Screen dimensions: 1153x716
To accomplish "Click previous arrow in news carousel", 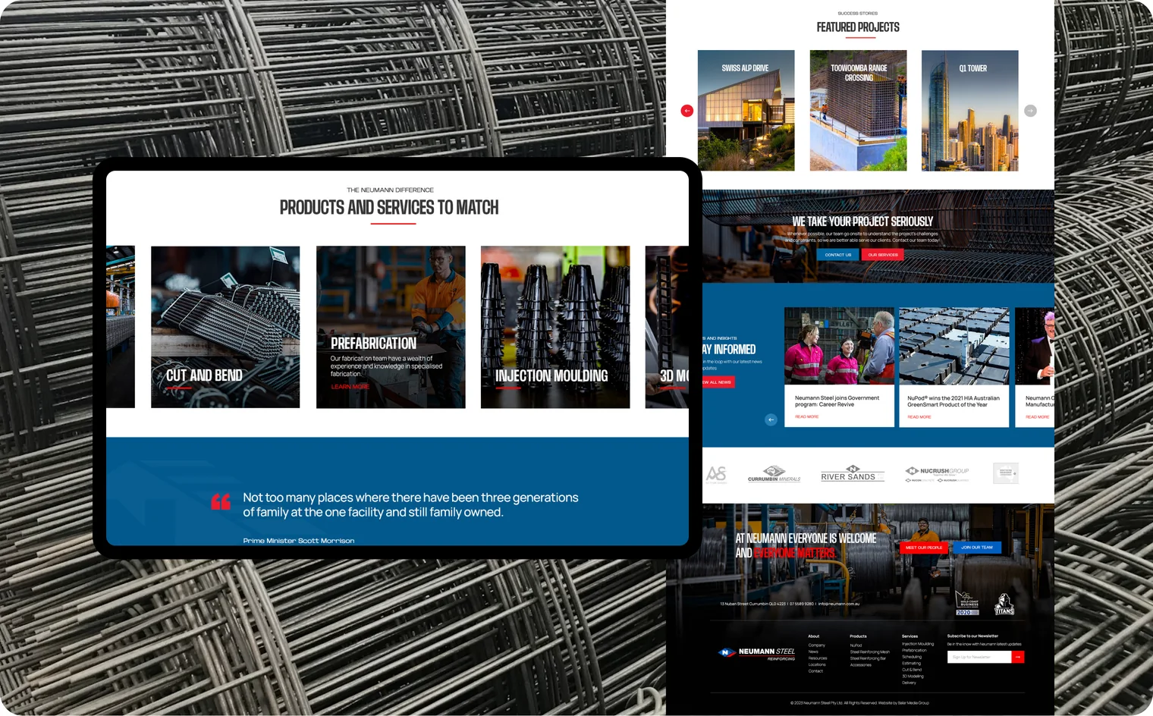I will click(x=771, y=419).
